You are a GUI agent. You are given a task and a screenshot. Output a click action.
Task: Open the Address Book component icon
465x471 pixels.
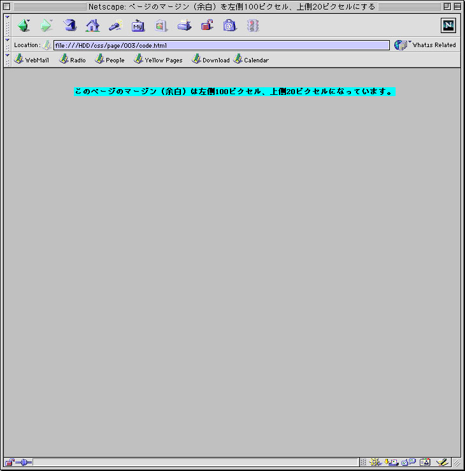(x=425, y=462)
